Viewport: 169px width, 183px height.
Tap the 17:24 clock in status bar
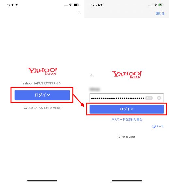(95, 5)
